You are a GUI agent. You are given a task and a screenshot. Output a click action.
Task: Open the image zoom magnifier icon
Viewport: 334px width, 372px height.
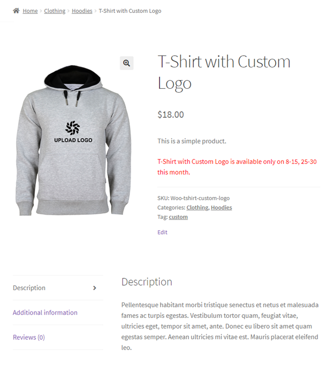coord(126,63)
